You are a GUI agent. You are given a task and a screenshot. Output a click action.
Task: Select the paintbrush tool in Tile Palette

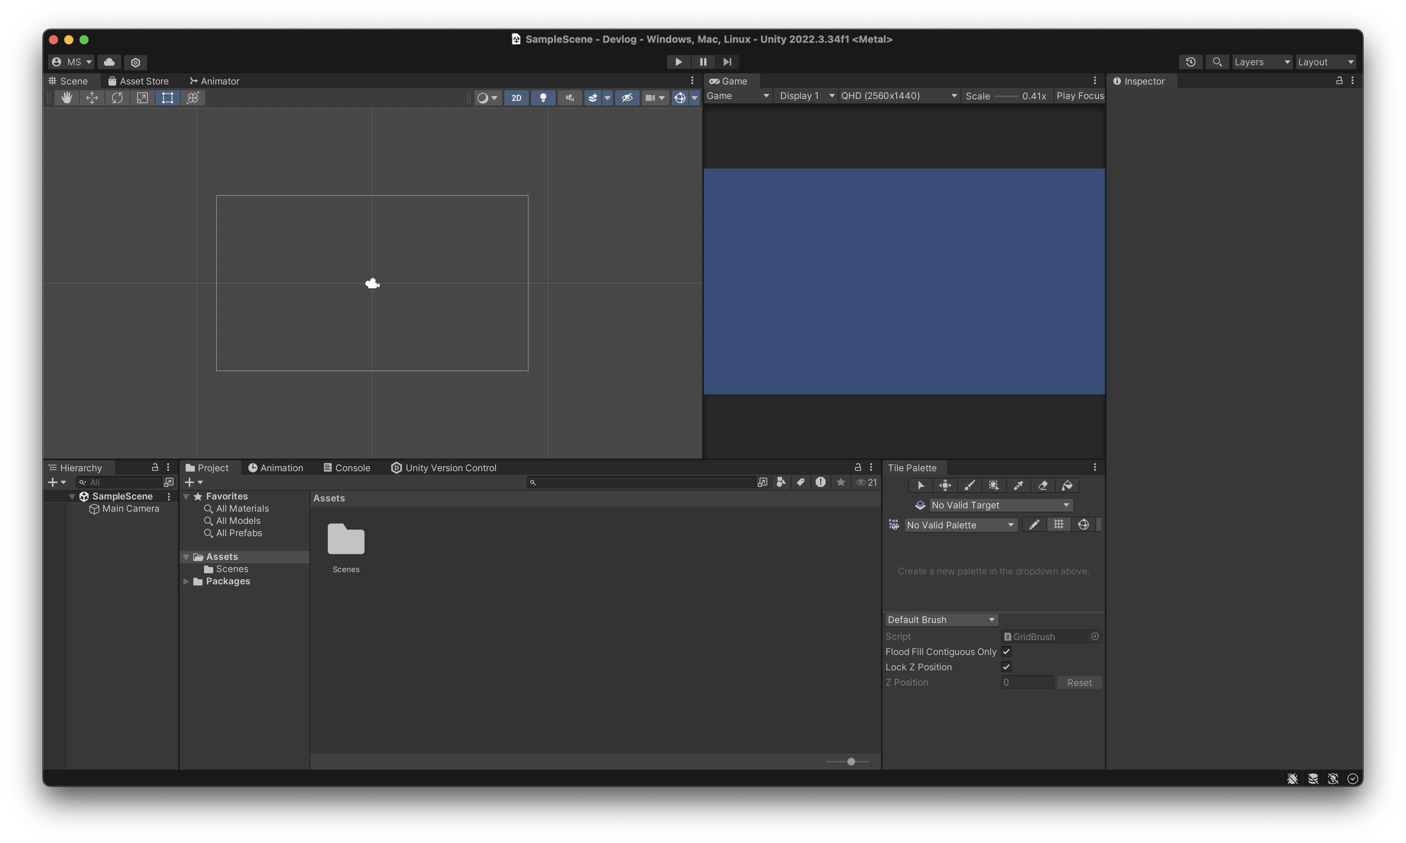969,485
